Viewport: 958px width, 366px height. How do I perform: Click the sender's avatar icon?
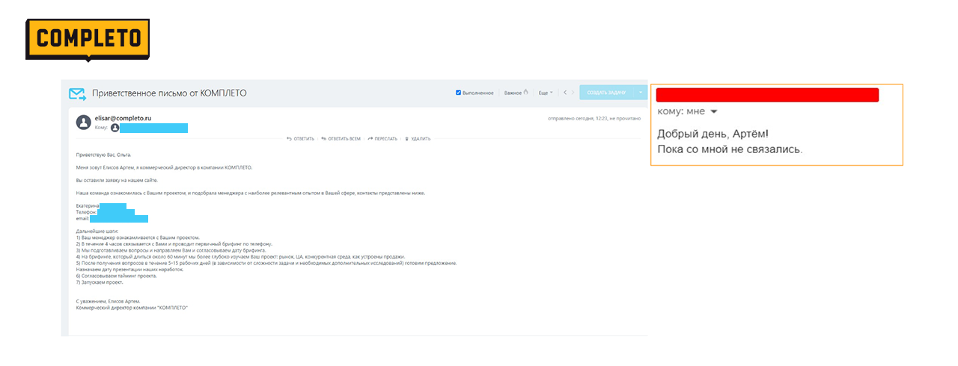coord(83,122)
